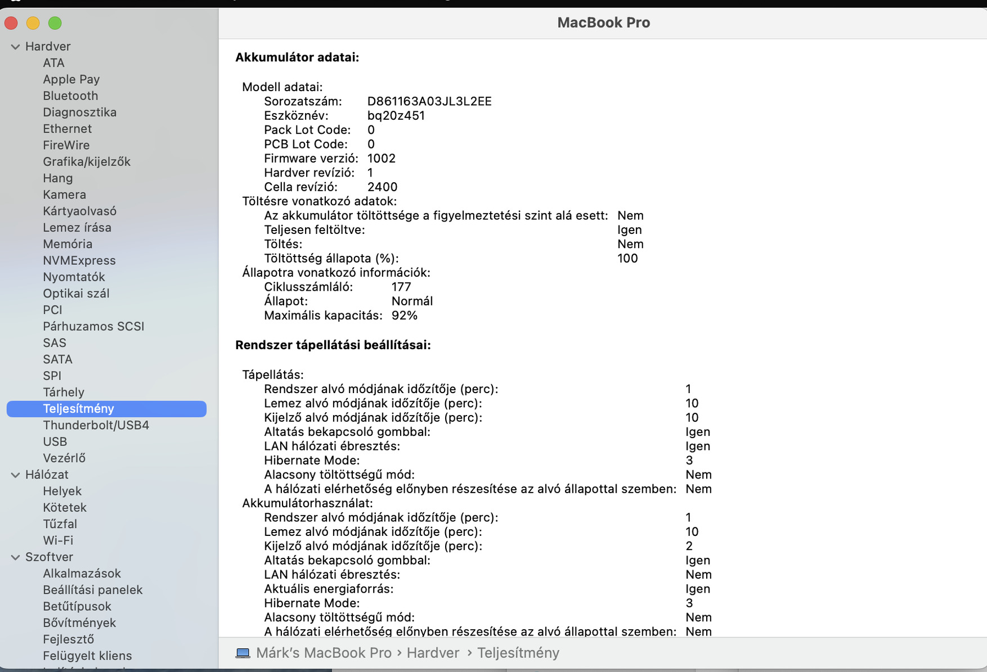The height and width of the screenshot is (672, 987).
Task: Open the Betűtípusok entry
Action: tap(77, 606)
